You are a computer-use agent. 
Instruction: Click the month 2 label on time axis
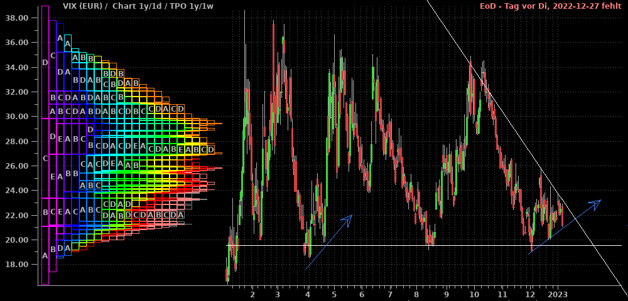[252, 294]
